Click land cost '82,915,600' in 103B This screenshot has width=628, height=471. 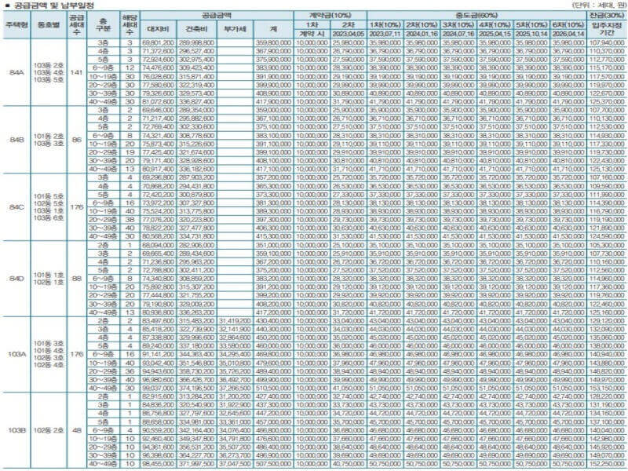[158, 396]
